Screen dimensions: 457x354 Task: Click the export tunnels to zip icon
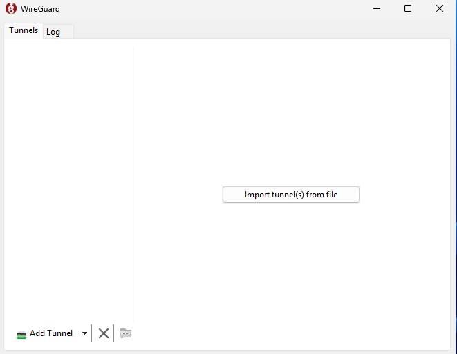[126, 333]
